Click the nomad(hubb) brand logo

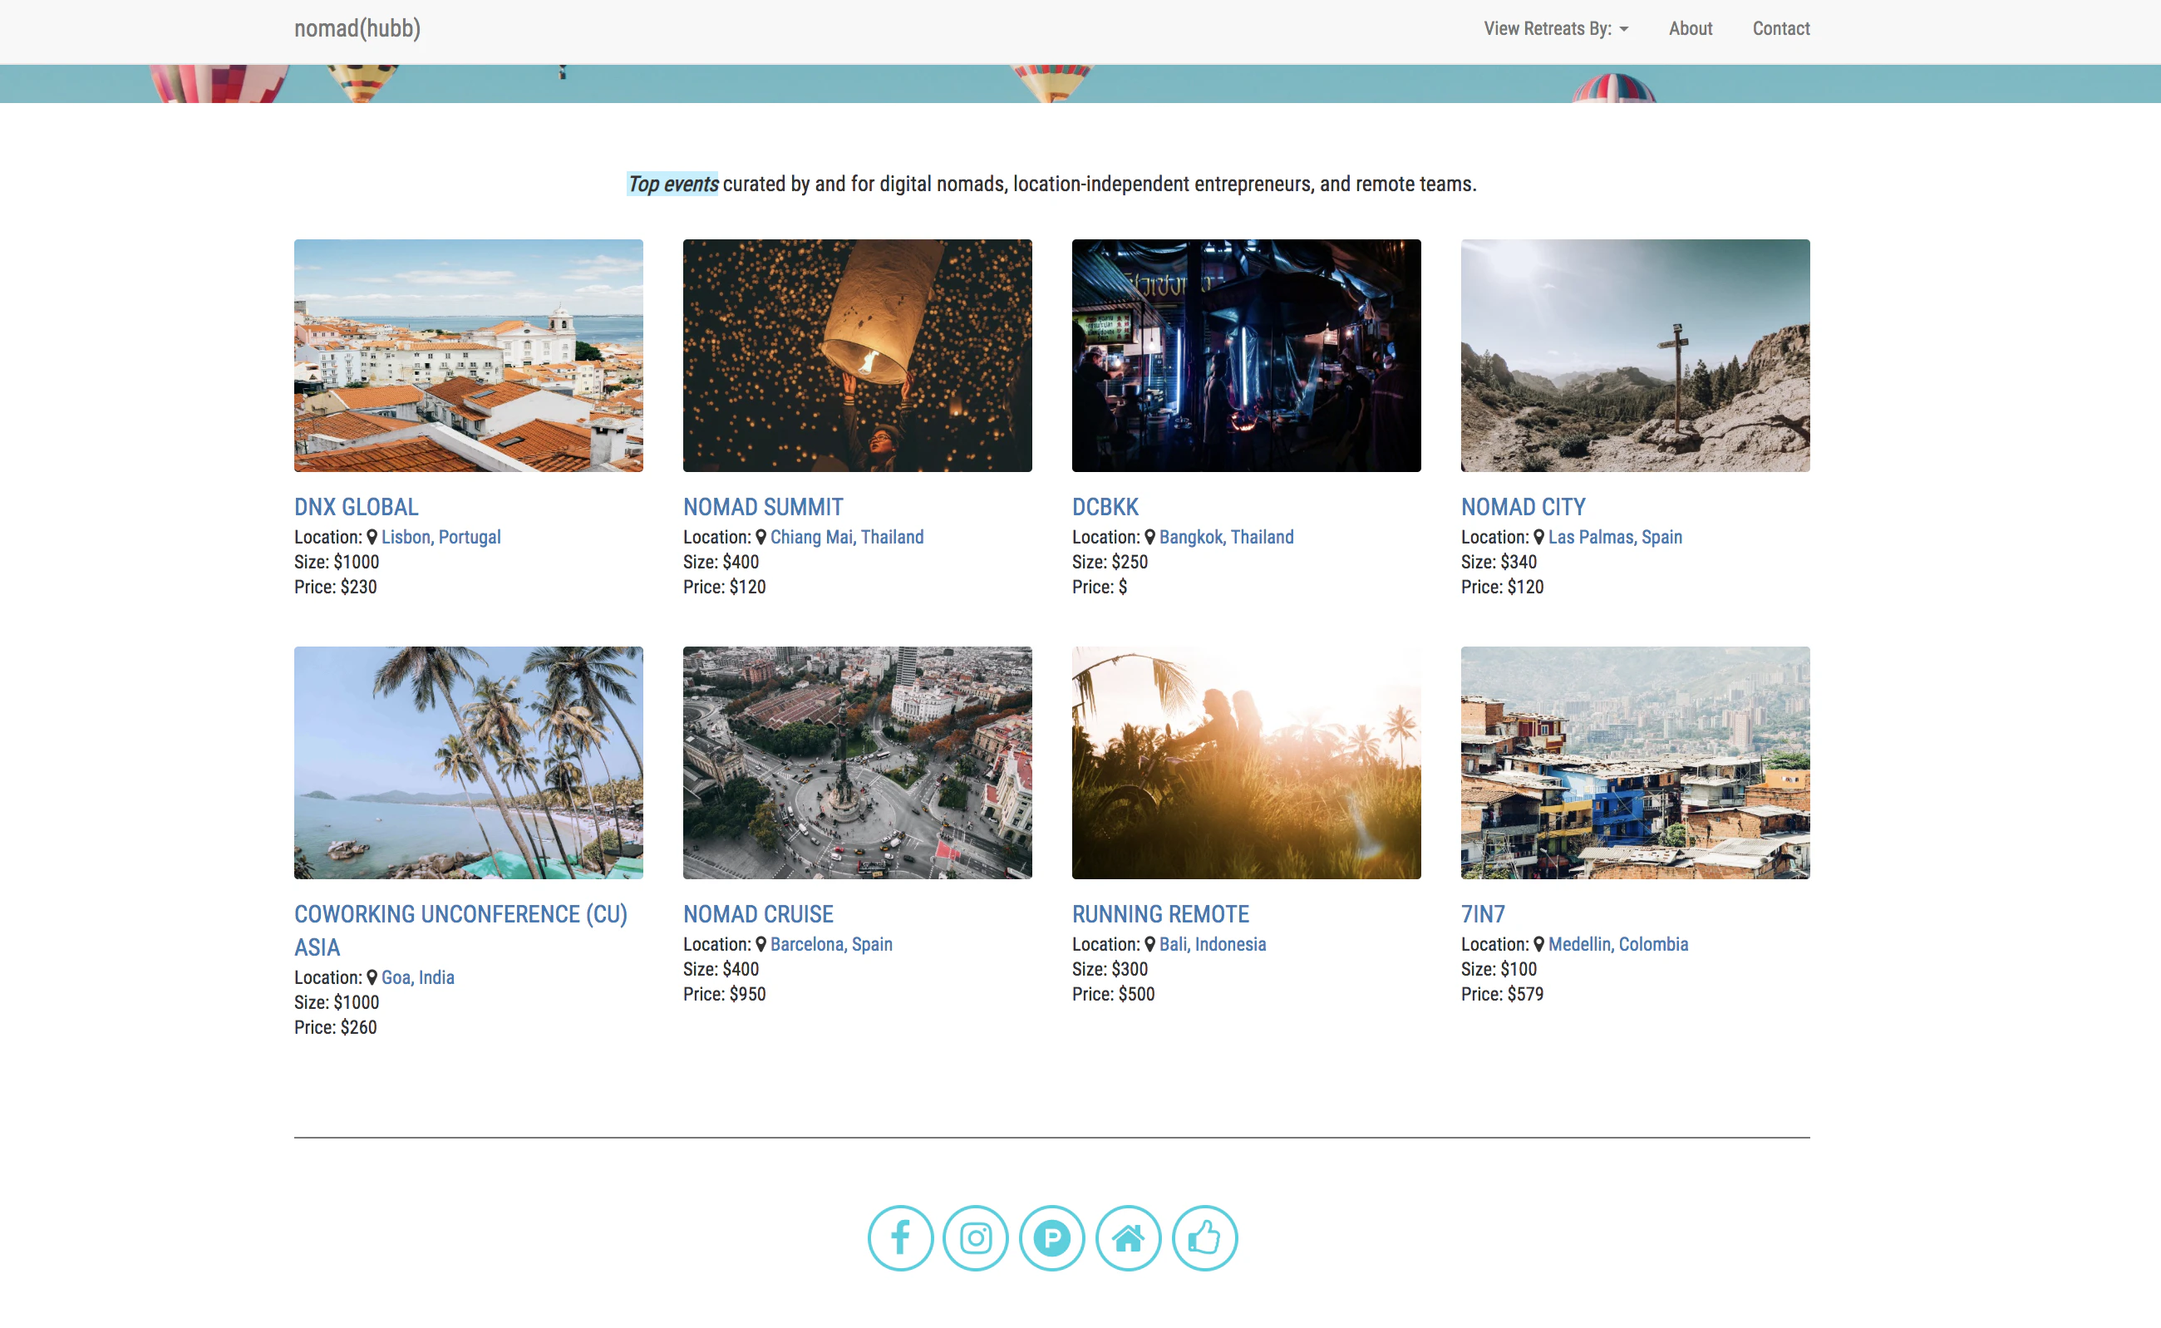(x=357, y=29)
